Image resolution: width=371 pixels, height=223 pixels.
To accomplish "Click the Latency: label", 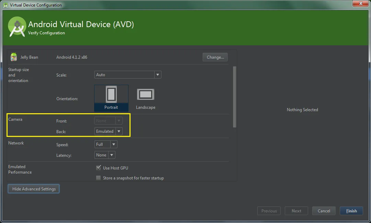I will click(64, 155).
